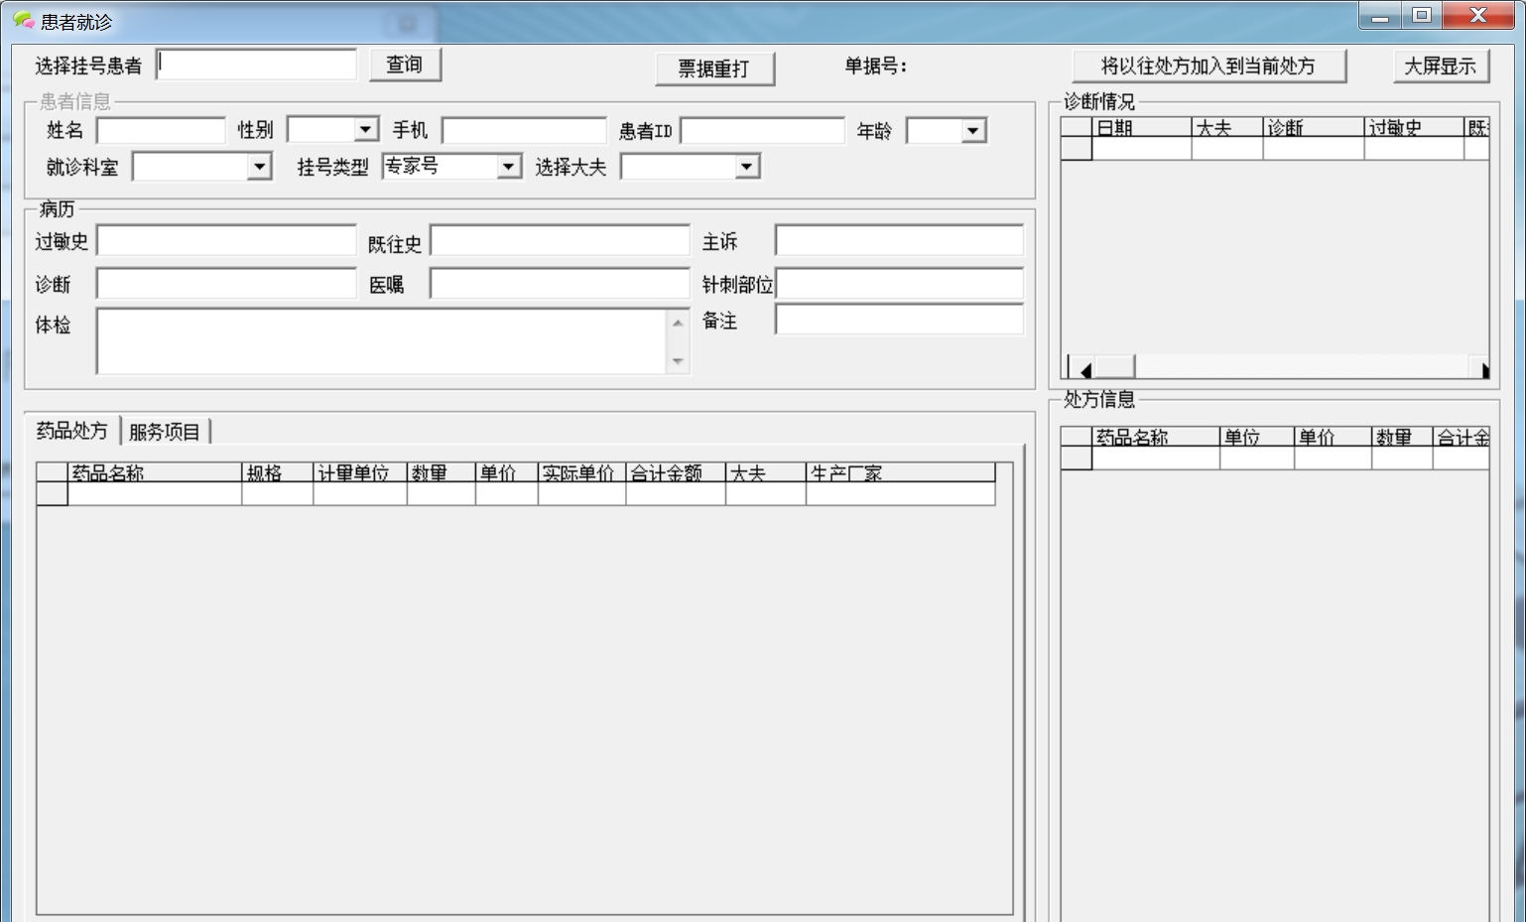The height and width of the screenshot is (922, 1526).
Task: Click 将以往处方加入到当前处方 button
Action: pos(1208,65)
